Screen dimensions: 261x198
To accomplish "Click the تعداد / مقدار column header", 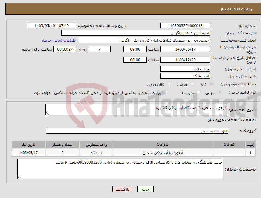I will pos(62,145).
